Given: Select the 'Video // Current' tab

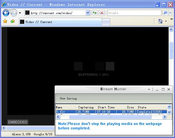Looking at the screenshot, I should (60, 22).
